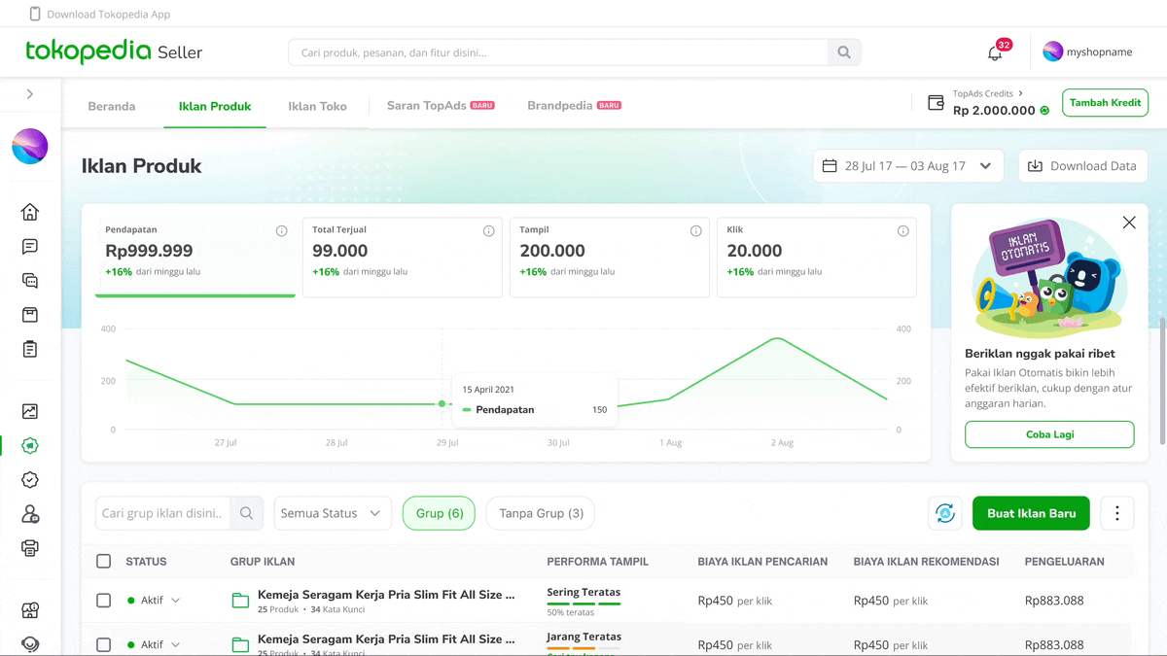Viewport: 1167px width, 656px height.
Task: Click the Tokopedia Seller logo
Action: click(x=114, y=52)
